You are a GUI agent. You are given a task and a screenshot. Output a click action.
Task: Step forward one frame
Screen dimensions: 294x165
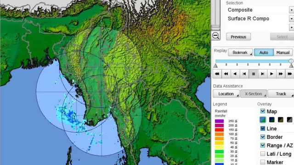tap(262, 74)
